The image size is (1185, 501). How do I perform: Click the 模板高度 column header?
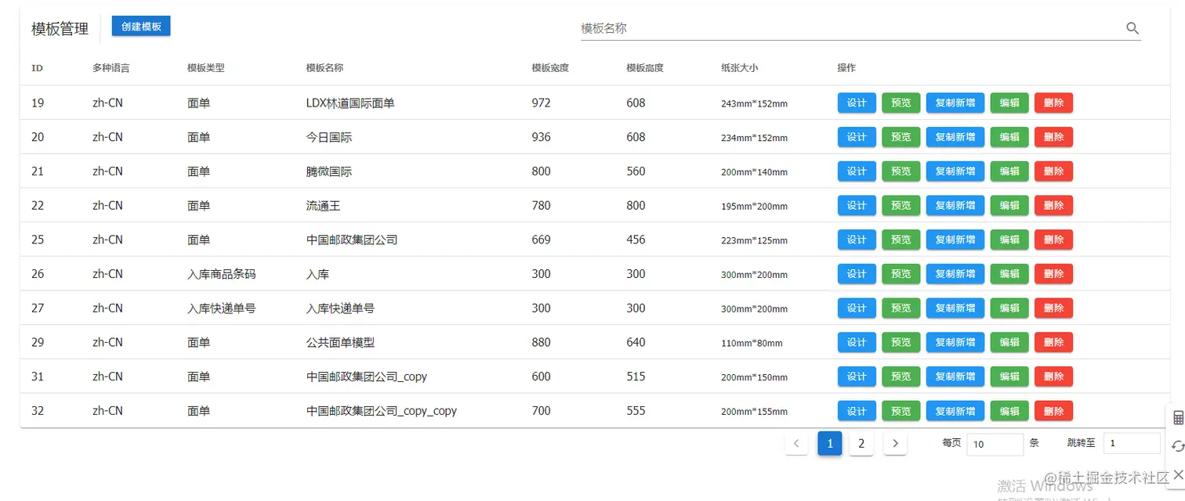[645, 68]
